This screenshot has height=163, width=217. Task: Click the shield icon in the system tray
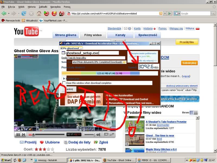[202, 160]
